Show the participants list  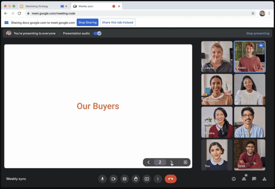(x=244, y=179)
